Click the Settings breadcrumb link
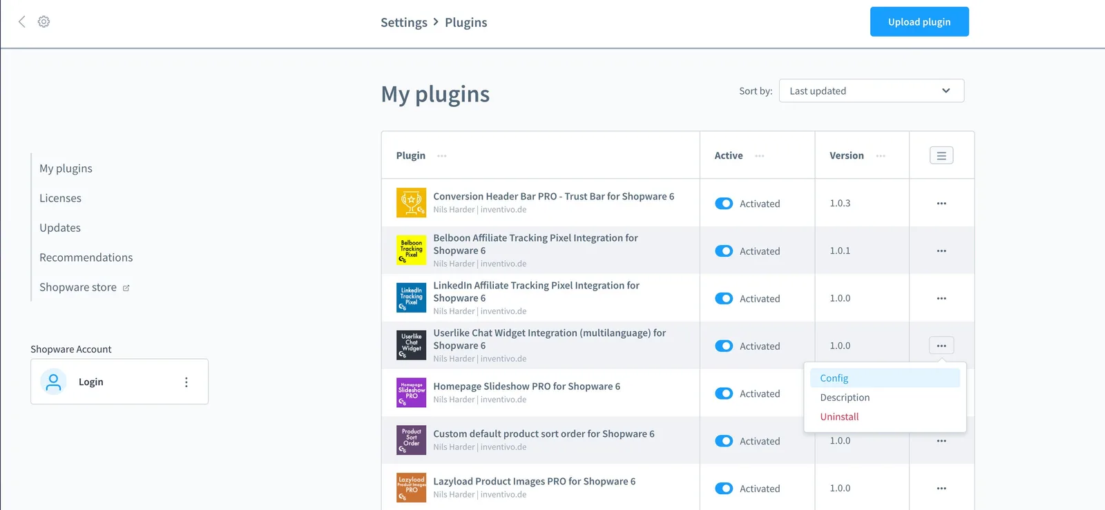This screenshot has width=1105, height=510. point(404,23)
